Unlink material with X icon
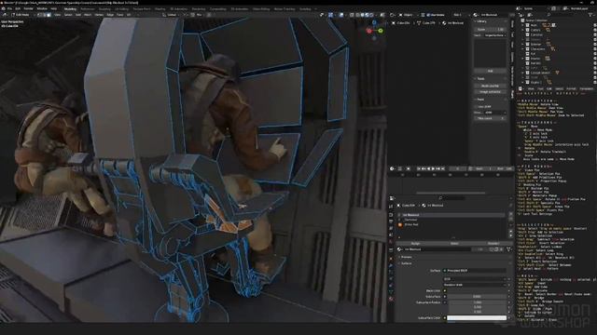Screen dimensions: 597x335 [502, 249]
